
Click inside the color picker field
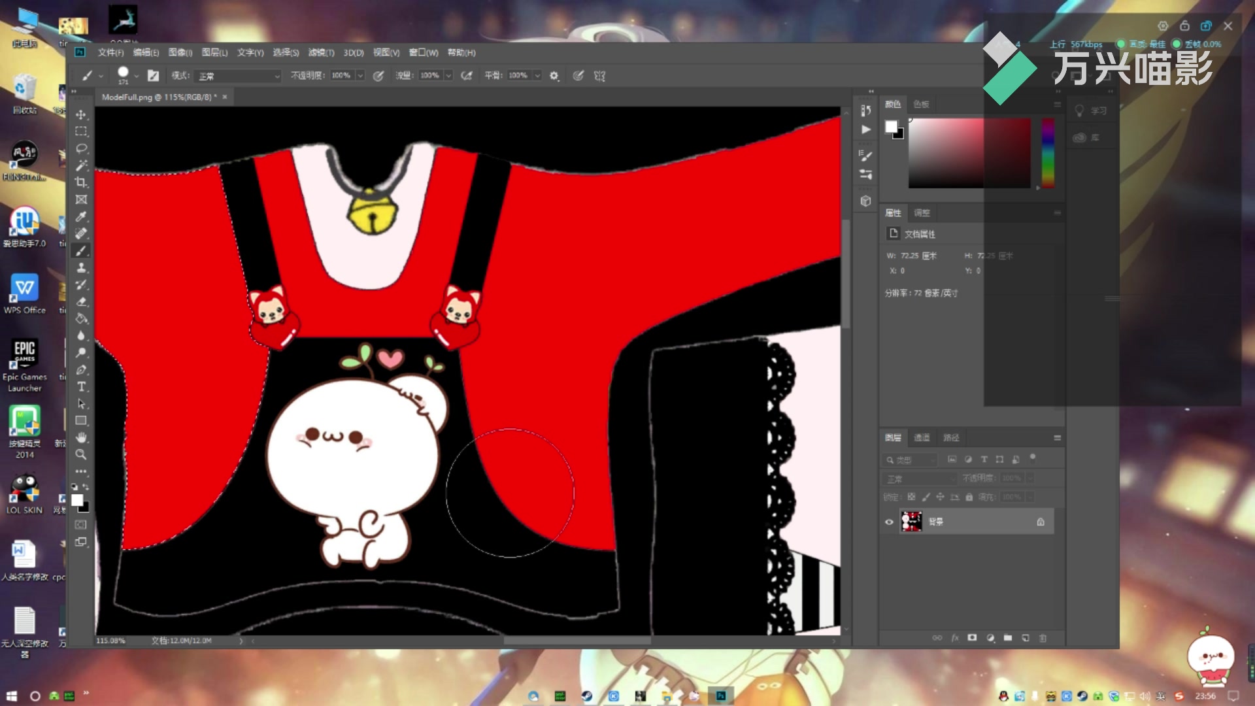click(969, 153)
